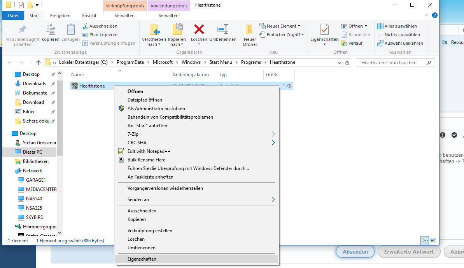Click Pfad kopieren in ribbon
The height and width of the screenshot is (268, 464).
pyautogui.click(x=100, y=35)
